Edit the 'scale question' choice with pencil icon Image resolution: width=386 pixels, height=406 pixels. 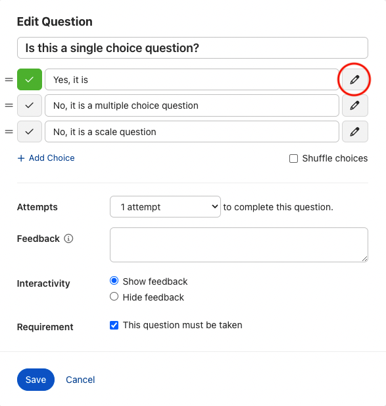click(354, 132)
